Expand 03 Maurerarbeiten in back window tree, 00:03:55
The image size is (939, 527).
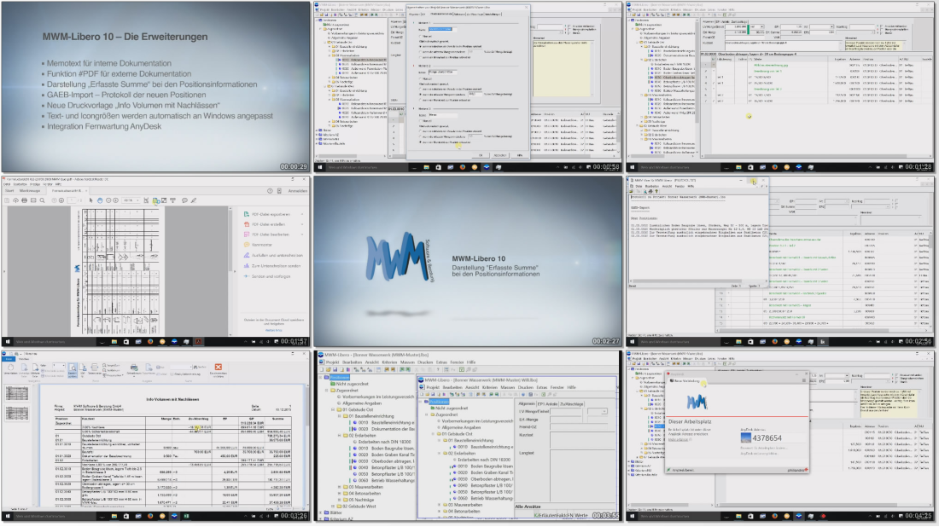point(340,487)
